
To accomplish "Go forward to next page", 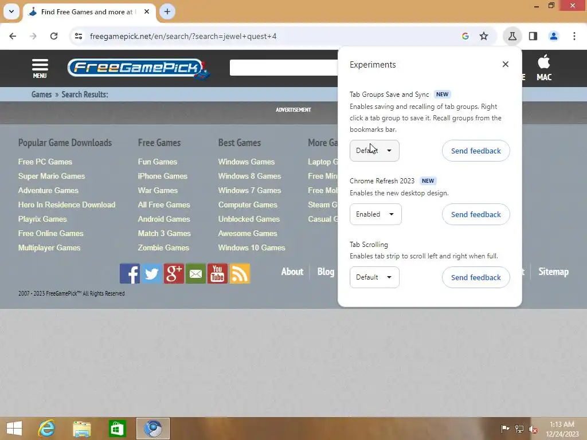I will tap(33, 36).
